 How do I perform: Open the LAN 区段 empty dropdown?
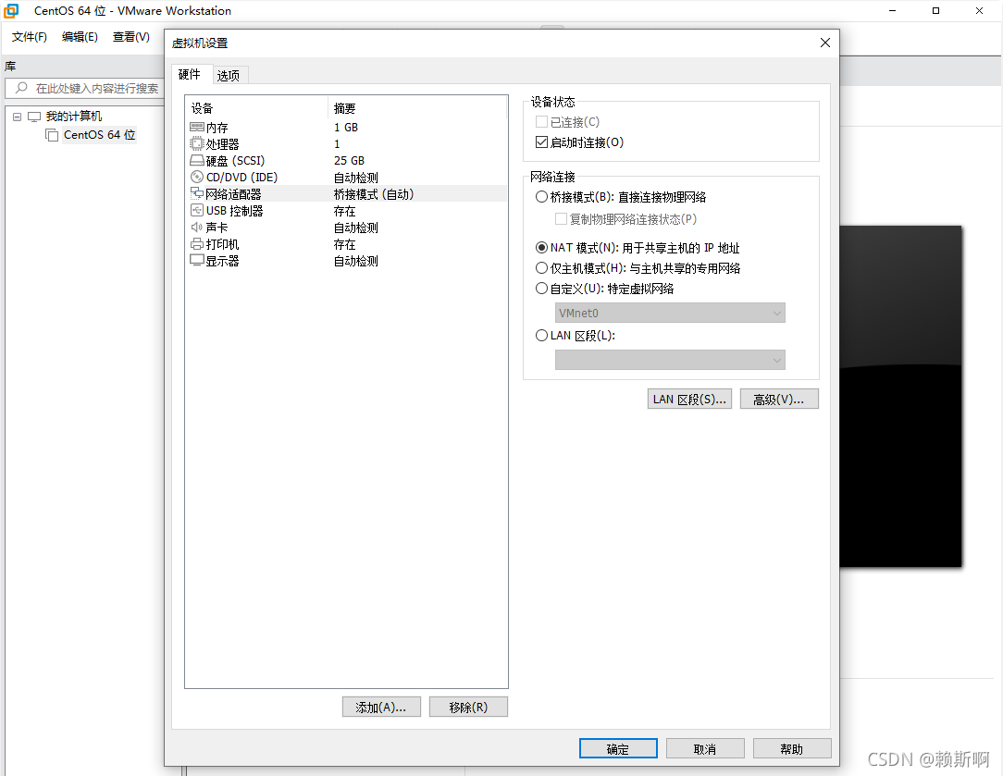pyautogui.click(x=670, y=360)
